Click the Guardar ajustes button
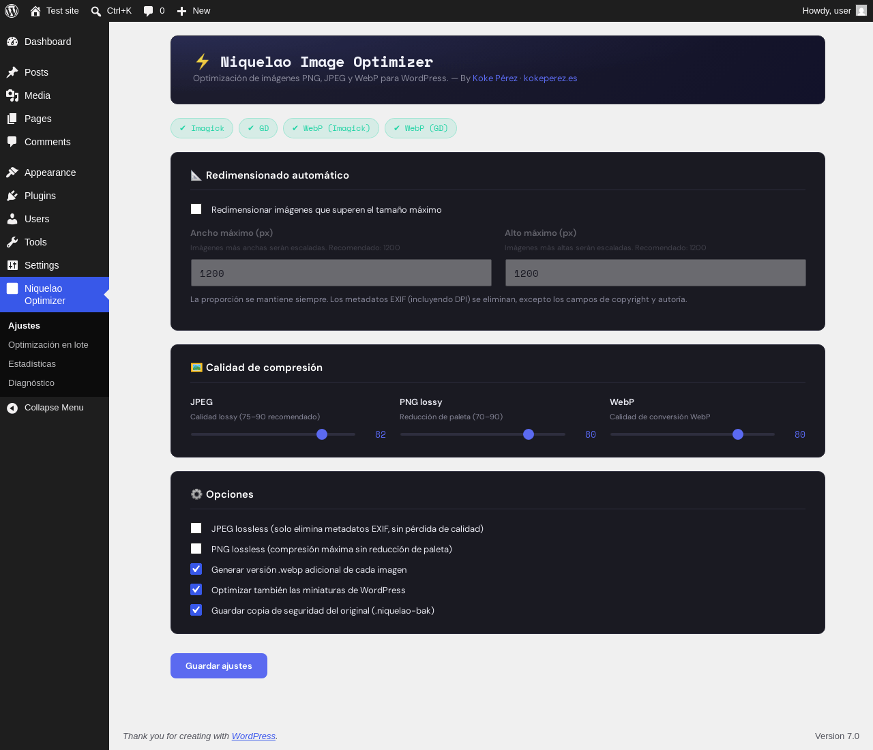873x750 pixels. pyautogui.click(x=219, y=666)
